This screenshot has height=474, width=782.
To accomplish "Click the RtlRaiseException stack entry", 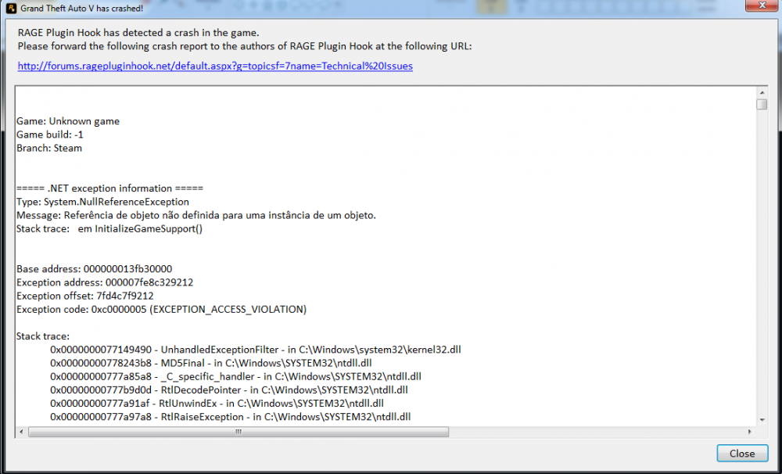I will (x=231, y=417).
